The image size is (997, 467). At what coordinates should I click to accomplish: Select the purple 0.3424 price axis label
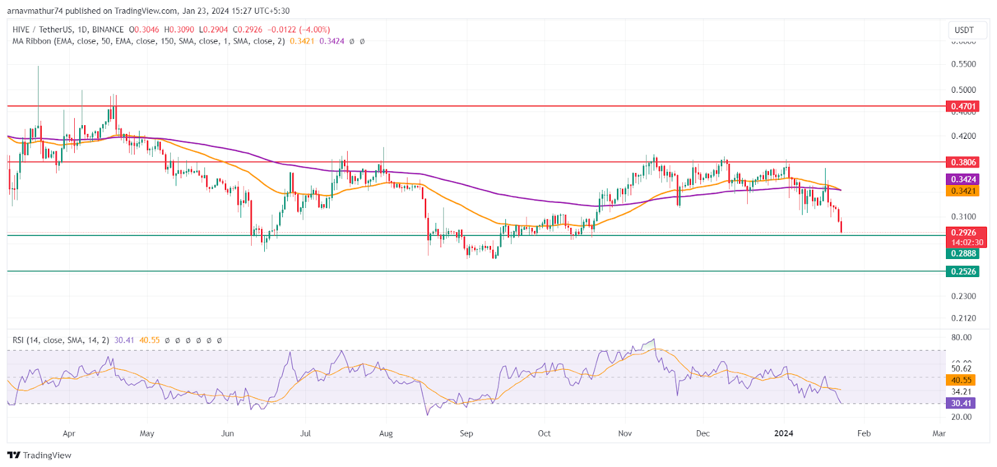coord(963,179)
